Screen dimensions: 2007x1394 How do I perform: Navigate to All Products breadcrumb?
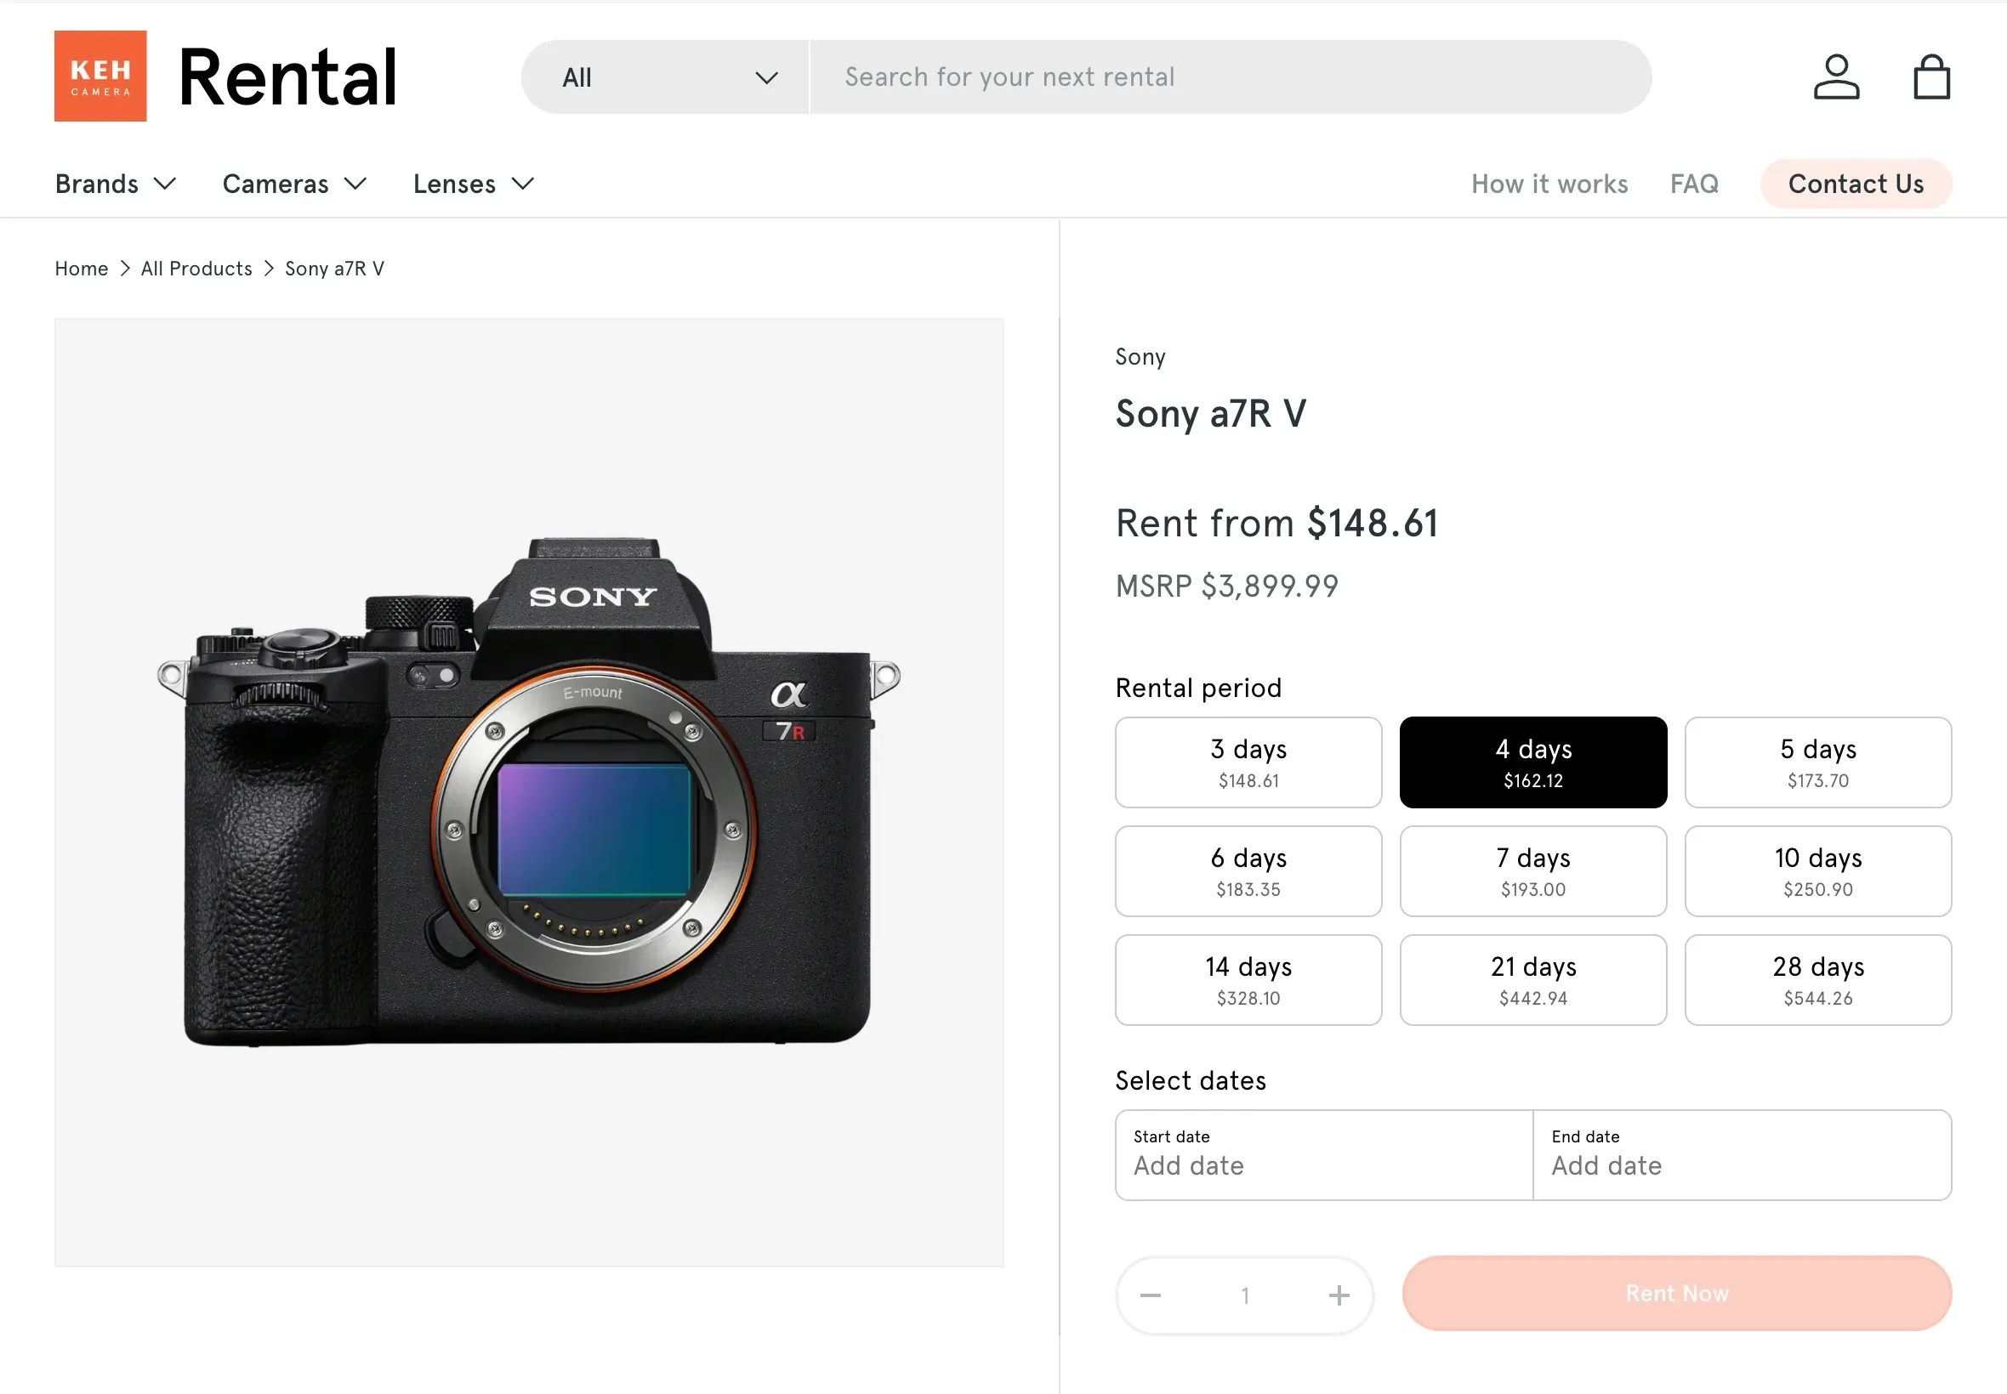[196, 268]
